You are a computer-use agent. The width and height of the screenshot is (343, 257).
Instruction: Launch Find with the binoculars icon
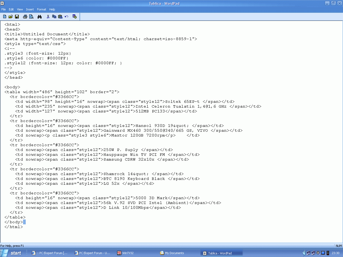point(40,17)
